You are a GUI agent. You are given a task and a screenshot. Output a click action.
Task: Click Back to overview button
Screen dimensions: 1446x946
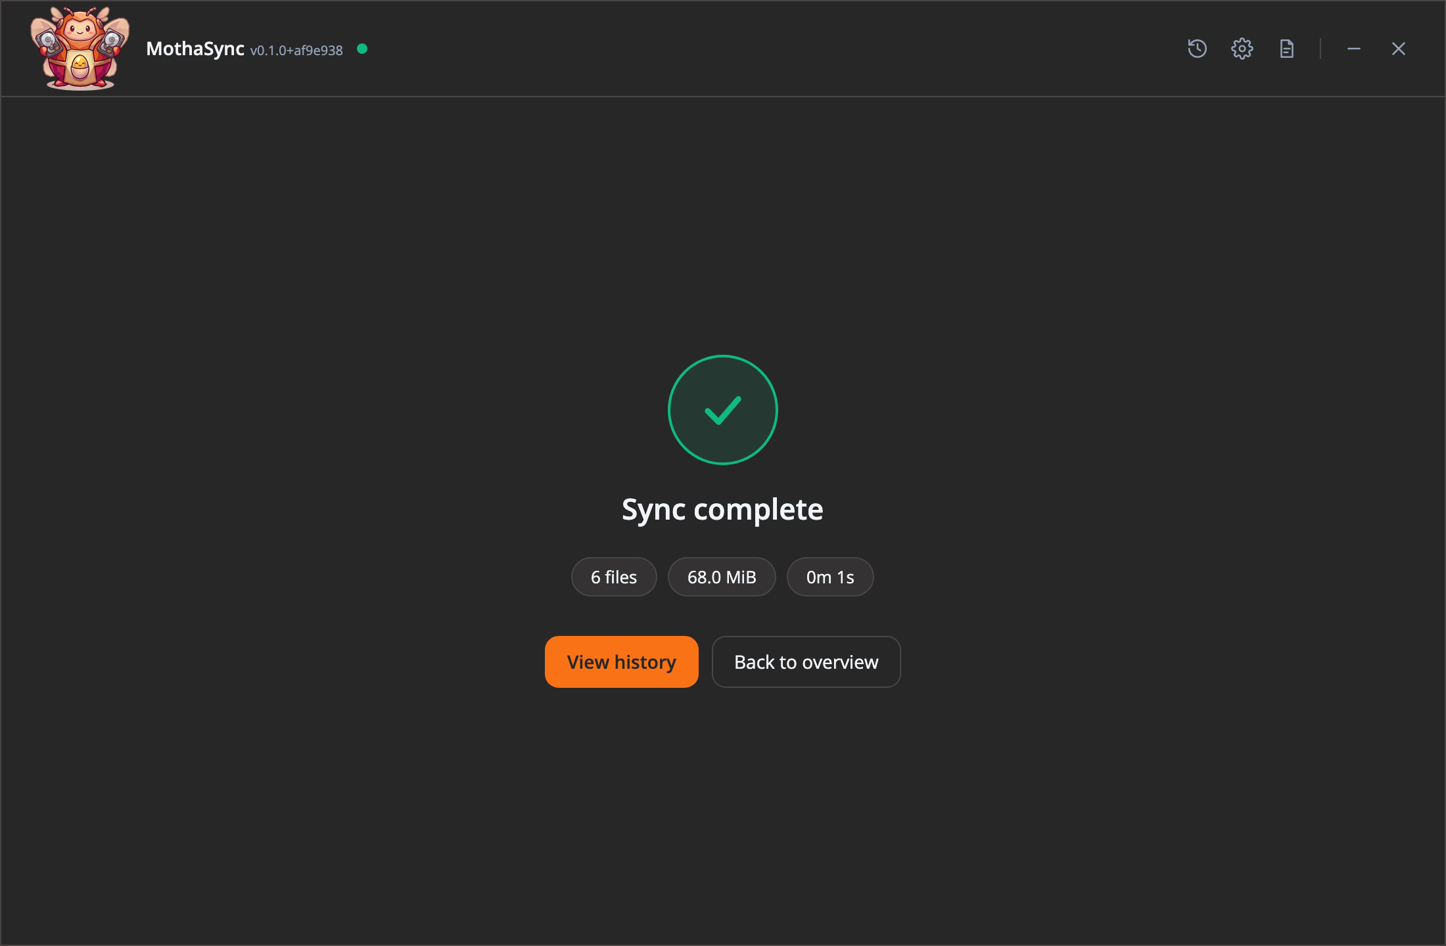(806, 662)
